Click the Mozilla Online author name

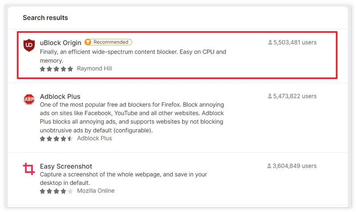[96, 191]
